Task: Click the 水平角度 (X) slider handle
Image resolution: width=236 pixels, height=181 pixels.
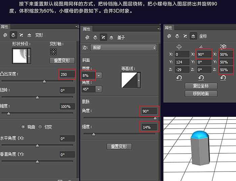Action: click(x=37, y=146)
